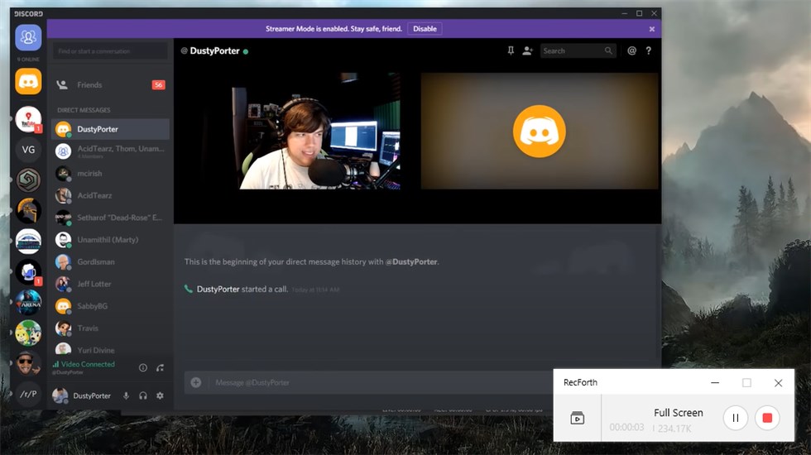Viewport: 811px width, 455px height.
Task: Click the Video Connected status text
Action: 88,364
